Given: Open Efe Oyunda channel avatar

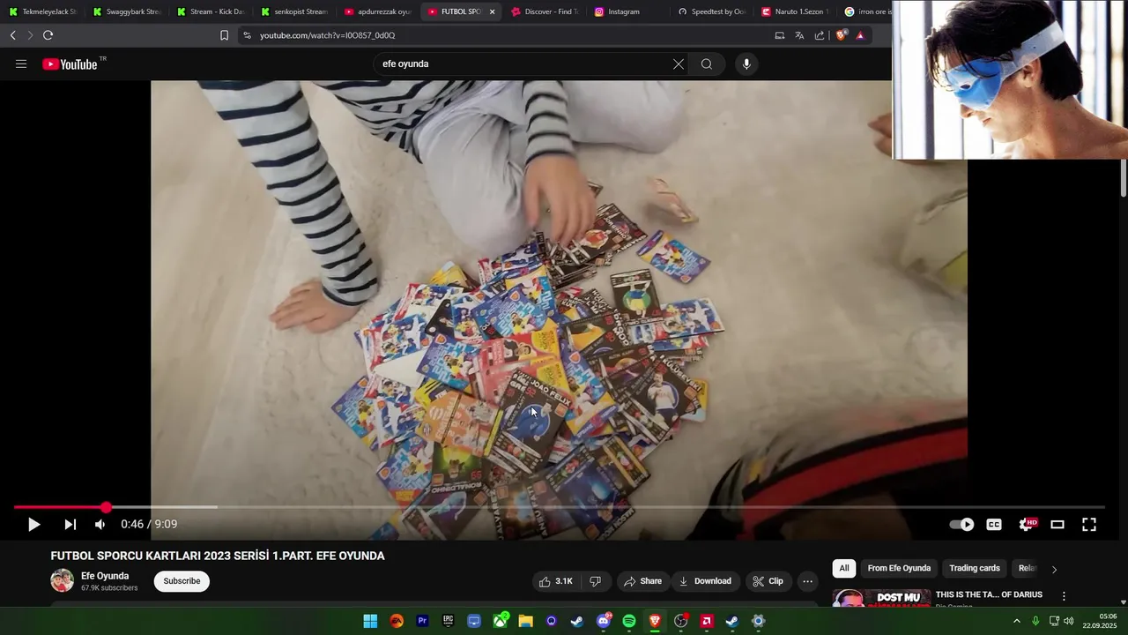Looking at the screenshot, I should tap(62, 581).
